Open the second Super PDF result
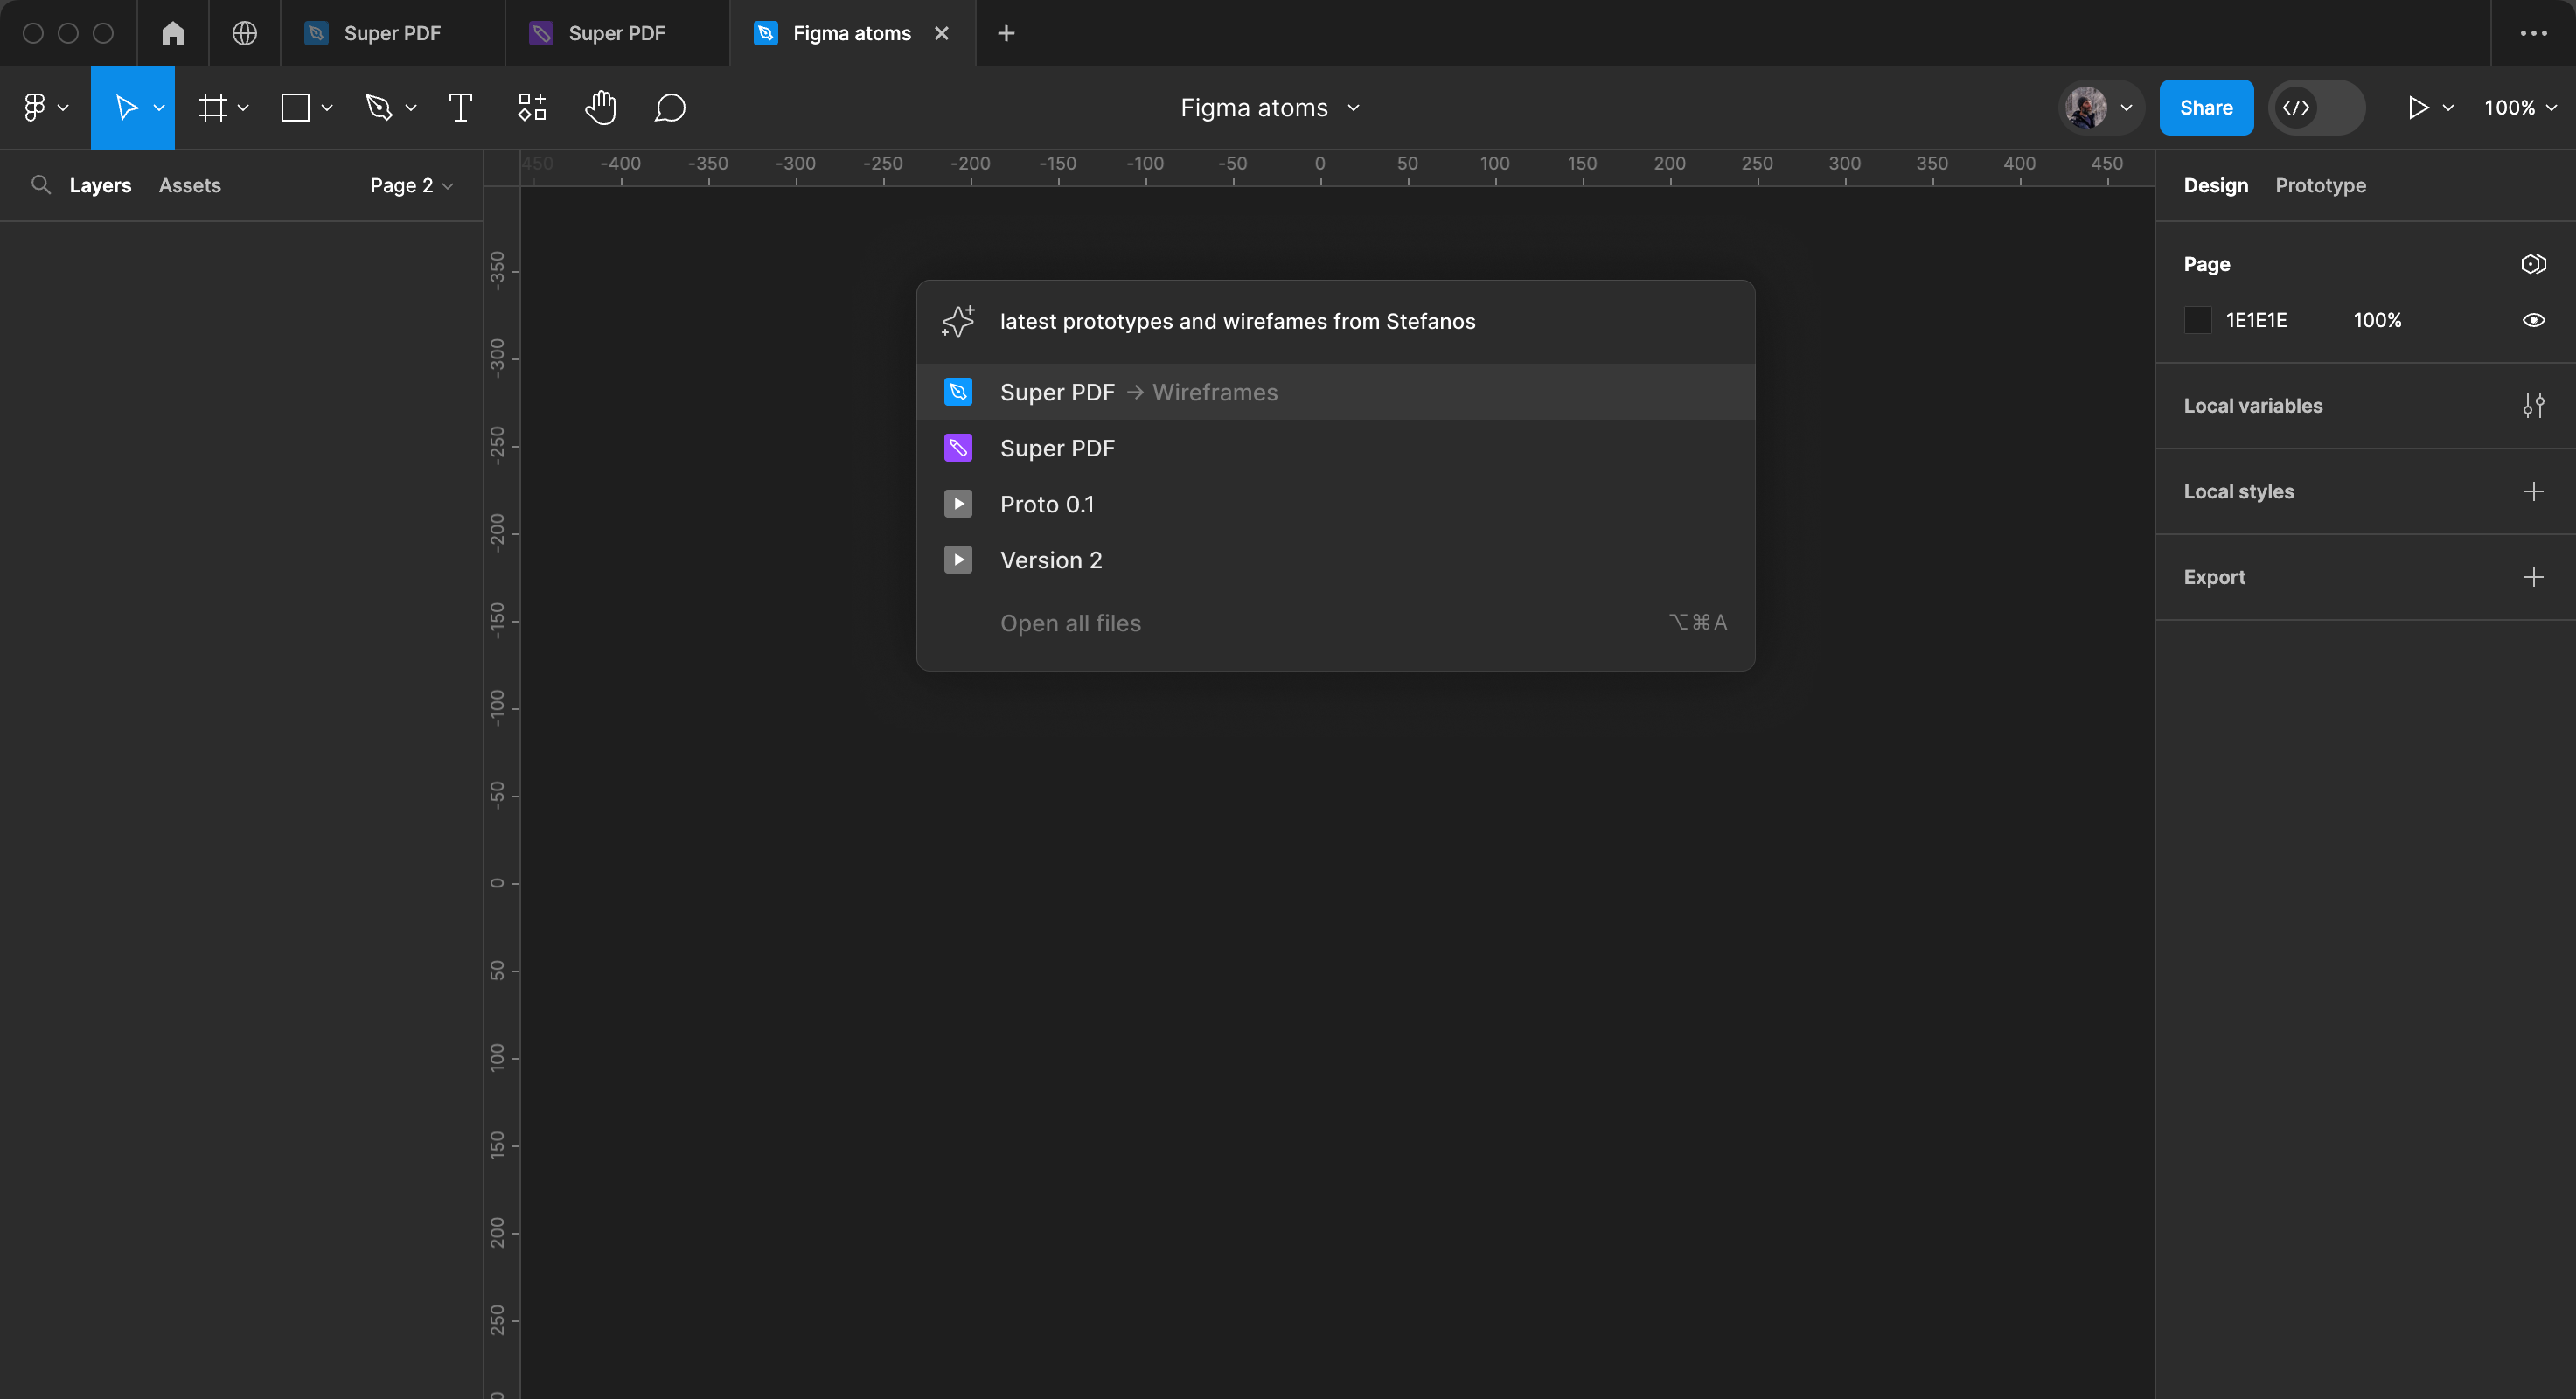 pyautogui.click(x=1335, y=448)
